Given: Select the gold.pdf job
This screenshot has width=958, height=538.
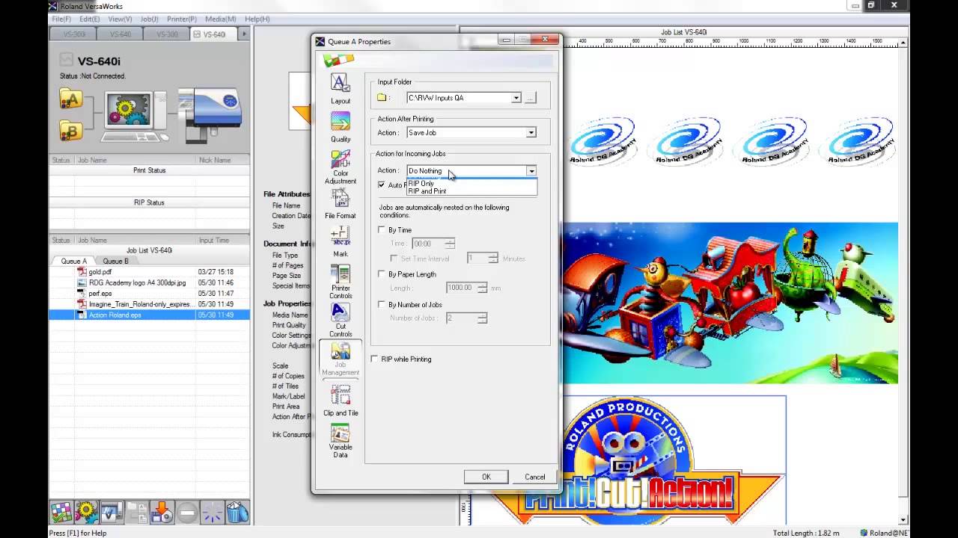Looking at the screenshot, I should (150, 272).
